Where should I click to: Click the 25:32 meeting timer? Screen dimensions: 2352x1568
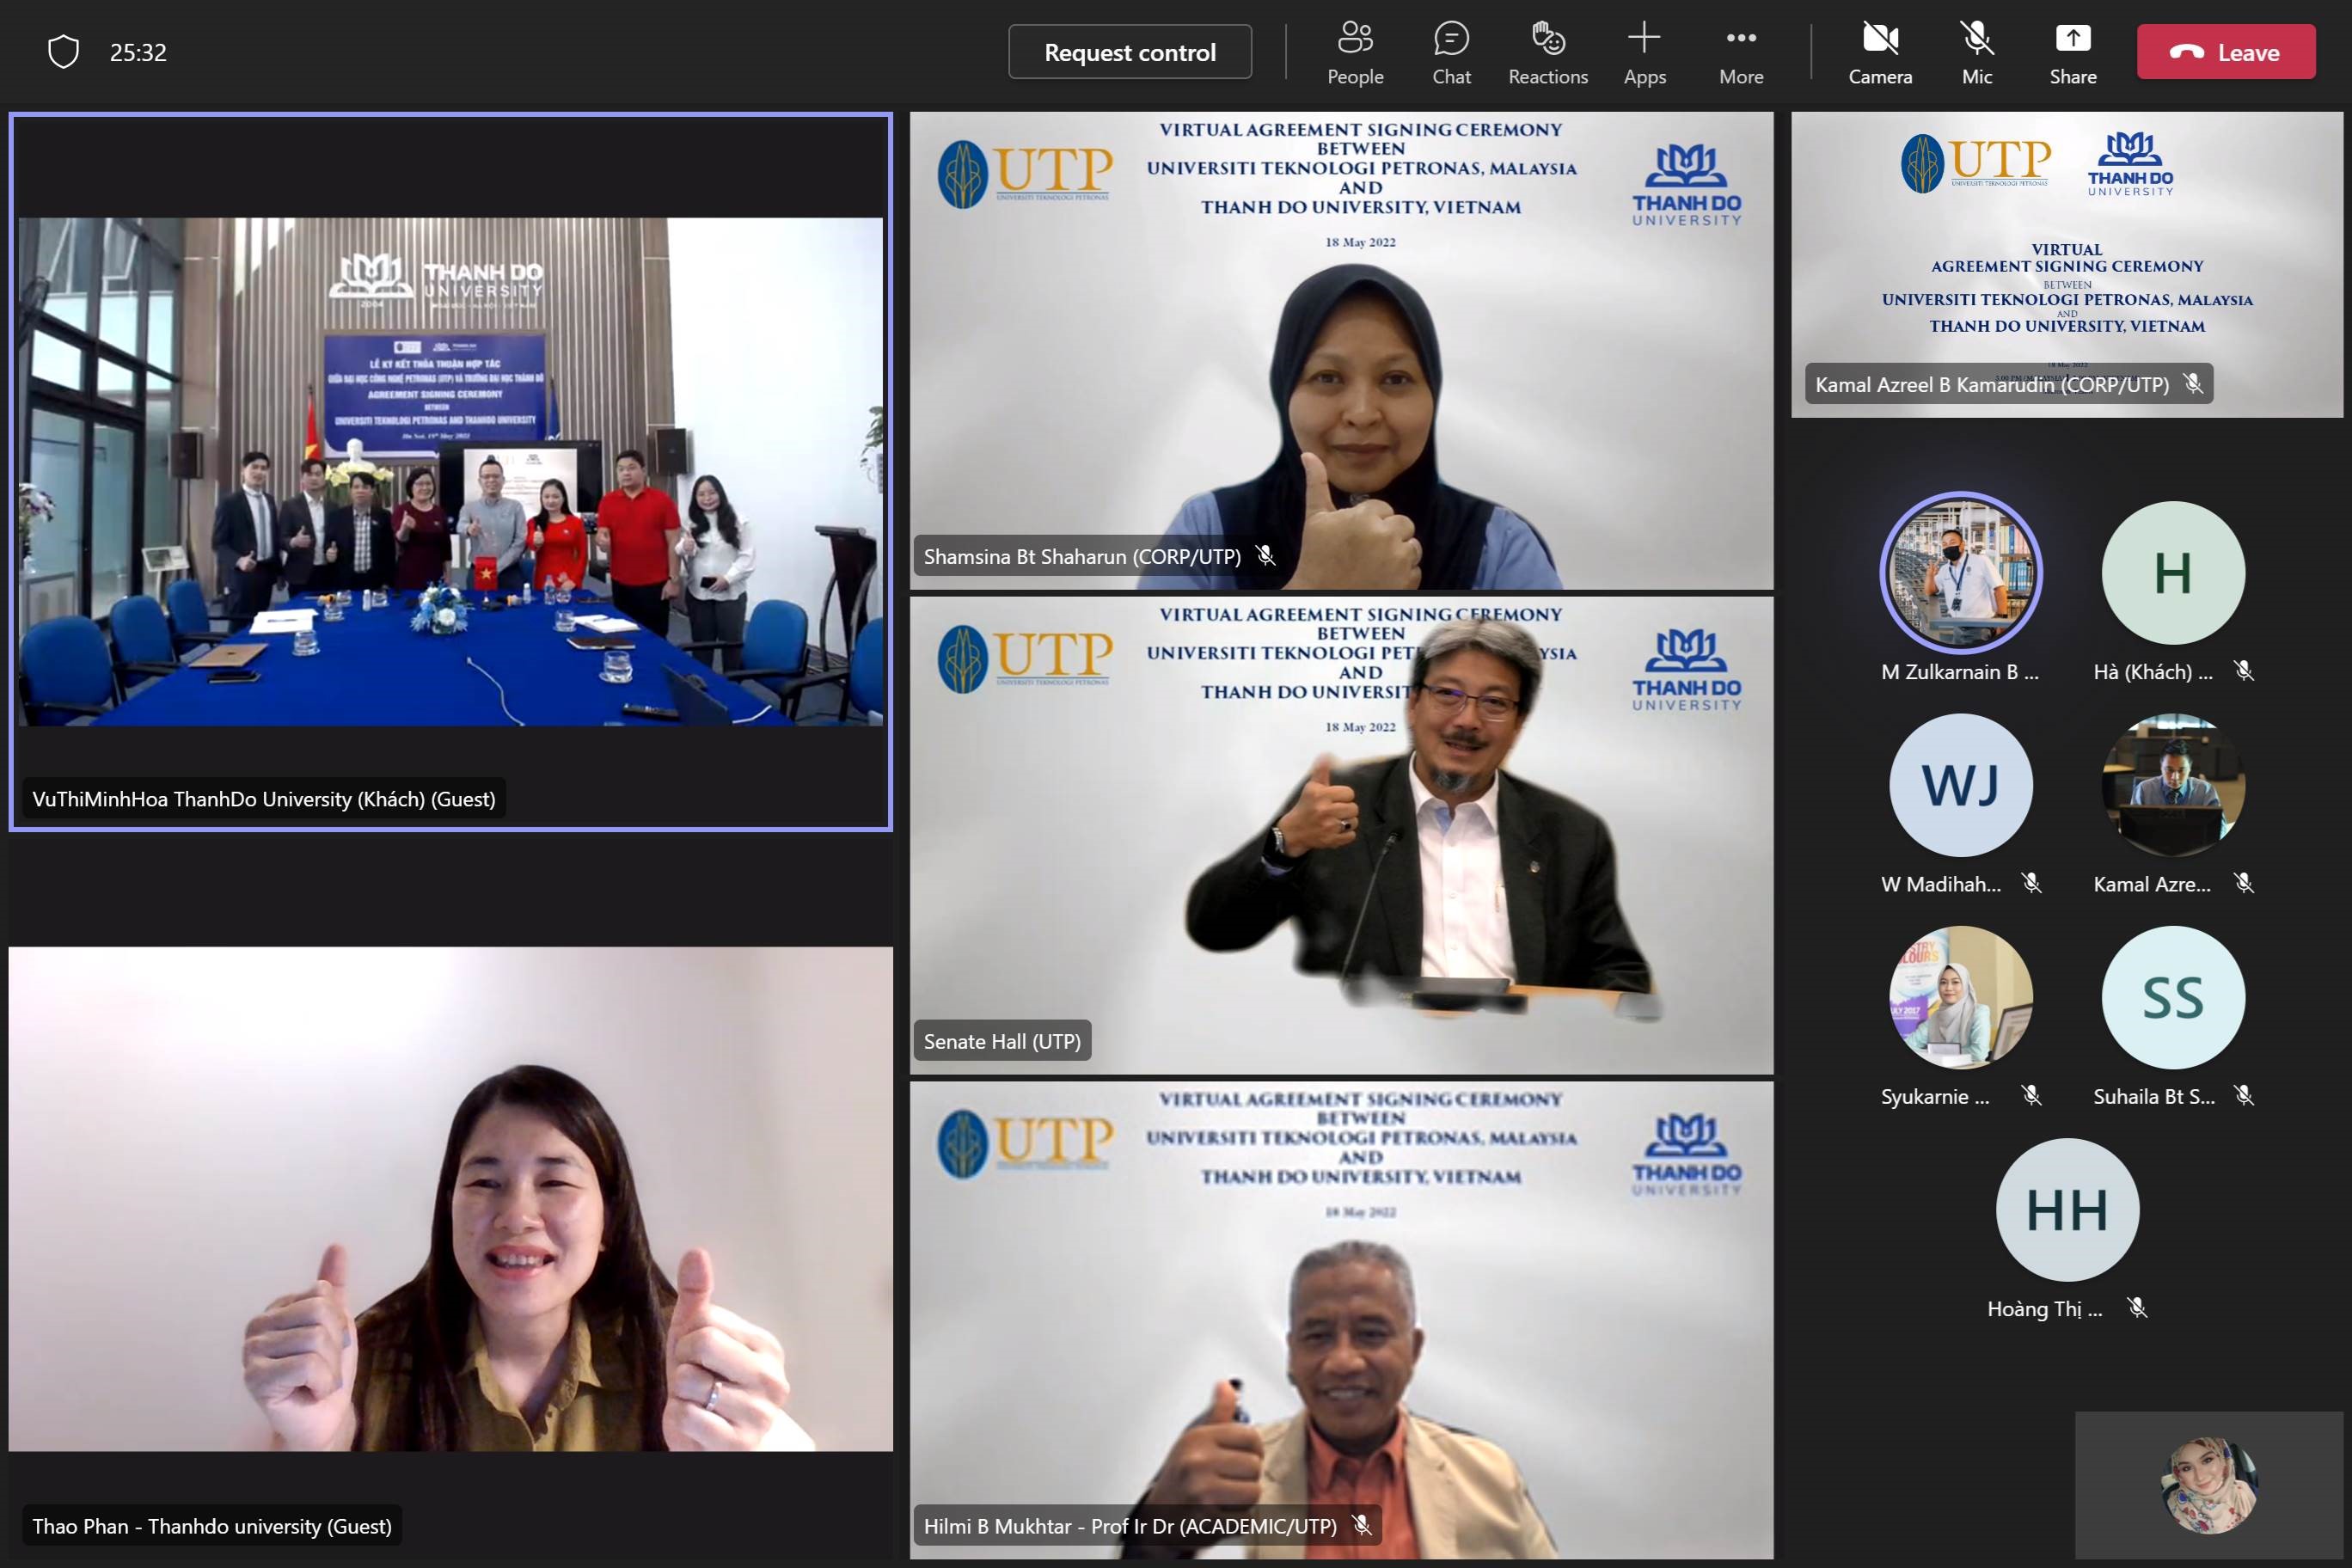click(x=138, y=52)
